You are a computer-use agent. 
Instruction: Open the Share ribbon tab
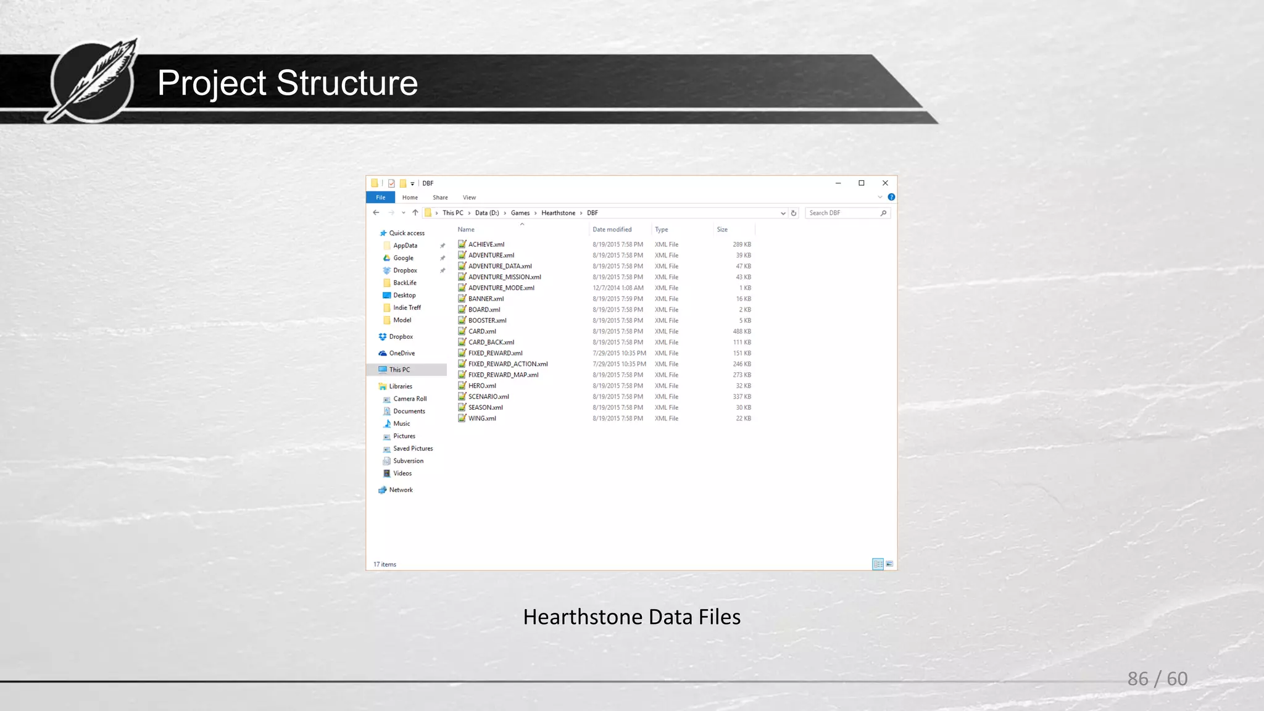coord(440,197)
